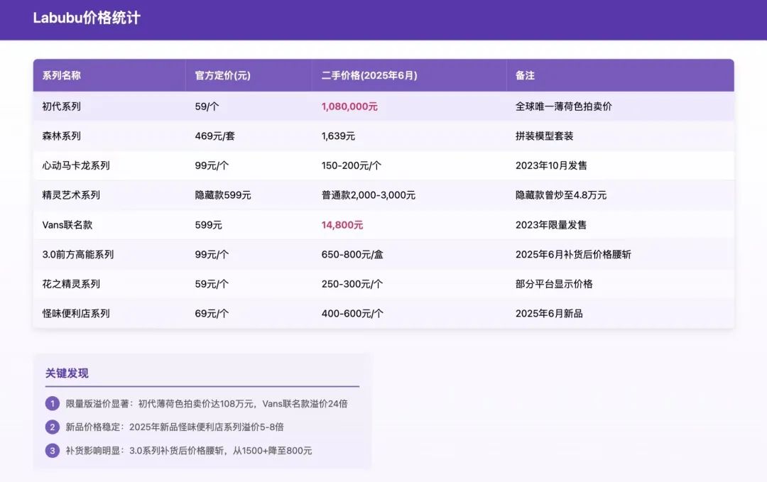Screen dimensions: 767x482
Task: Click the 2025年6月补货后价格腰斩 note
Action: tap(573, 254)
